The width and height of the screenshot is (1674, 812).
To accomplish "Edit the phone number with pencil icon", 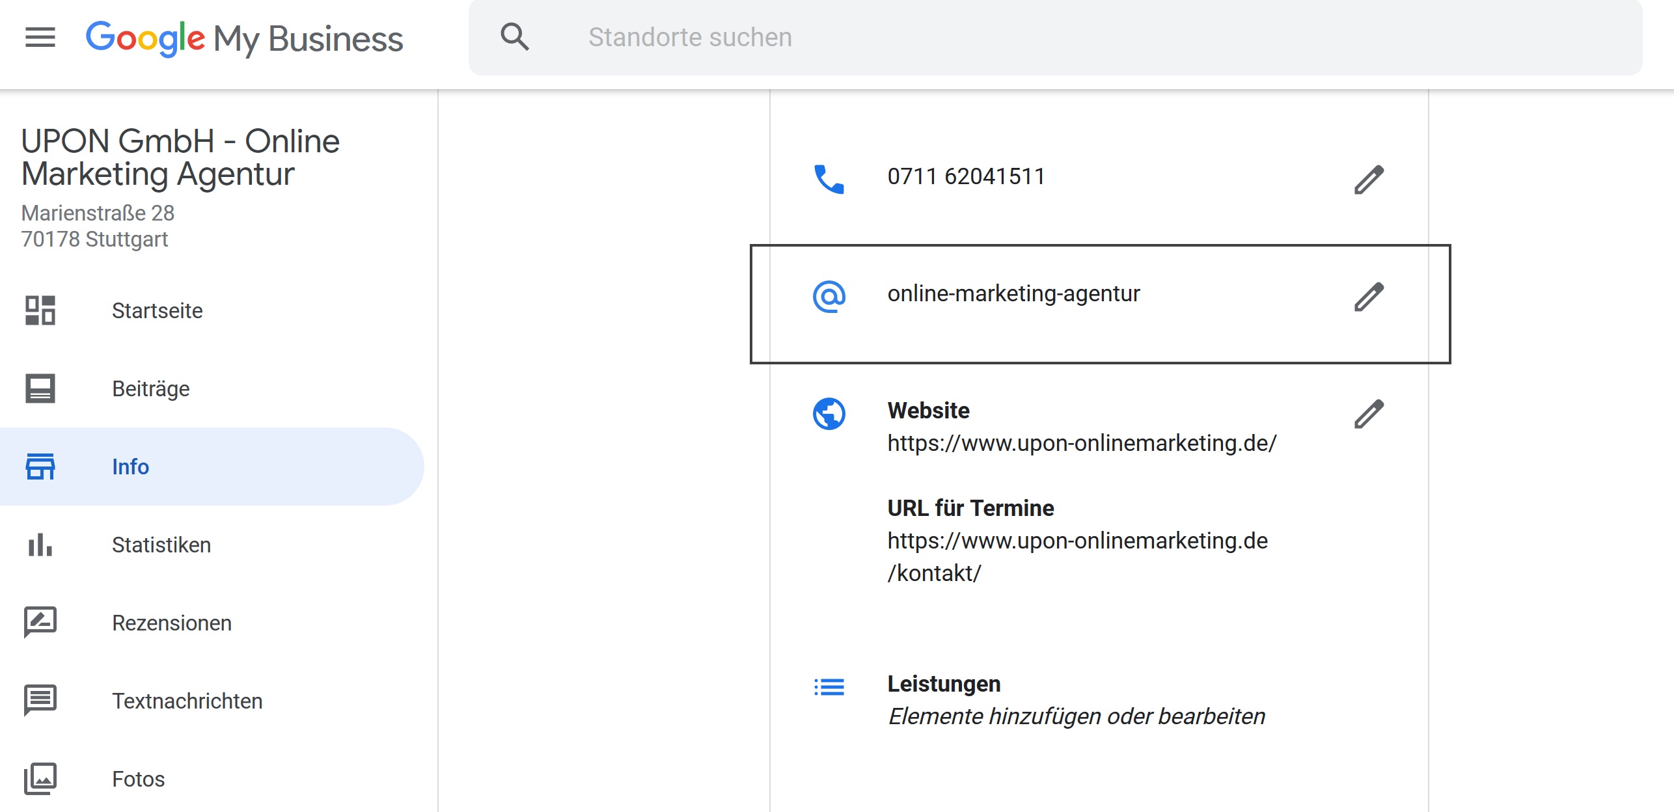I will [x=1369, y=180].
